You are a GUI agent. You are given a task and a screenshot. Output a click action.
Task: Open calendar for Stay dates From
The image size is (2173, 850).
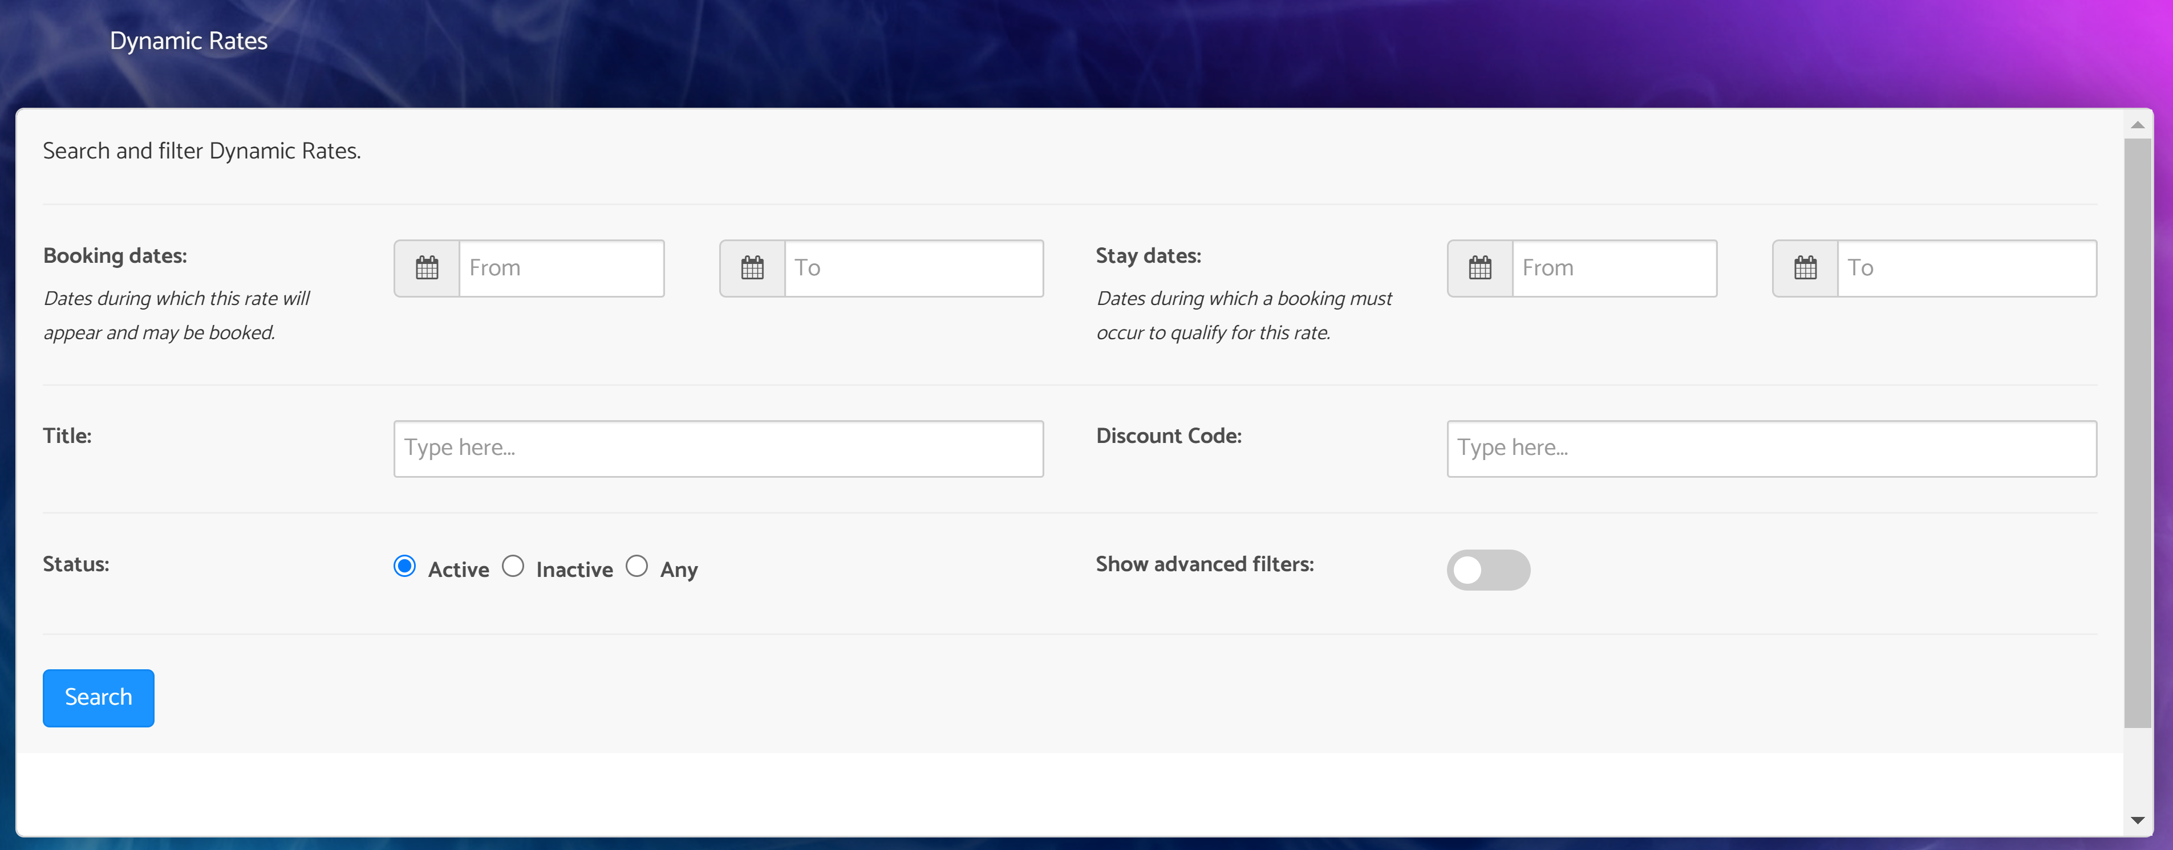coord(1481,268)
